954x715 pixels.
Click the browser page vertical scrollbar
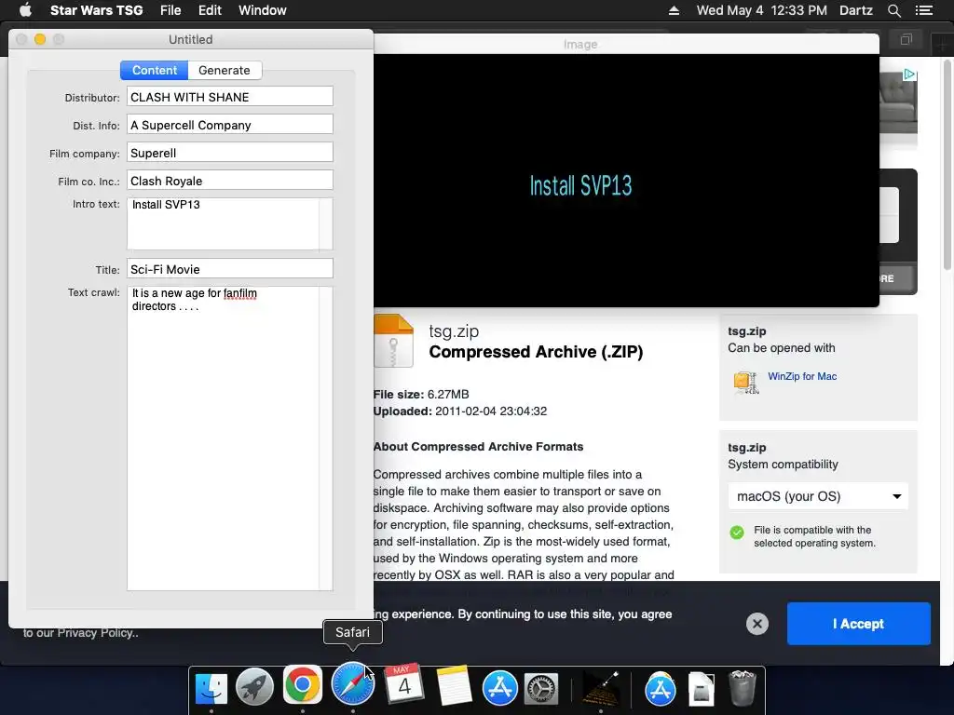pos(947,164)
